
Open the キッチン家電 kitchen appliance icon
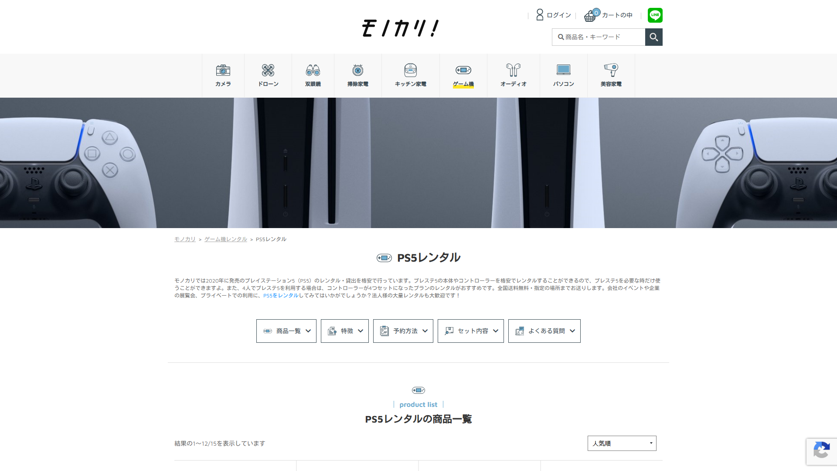coord(410,70)
